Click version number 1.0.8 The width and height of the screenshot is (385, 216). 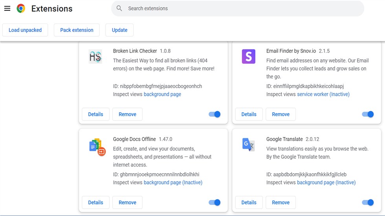coord(165,51)
